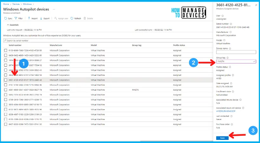Click the info icon beside pane's Model label
Screen dimensions: 260x143
[224, 40]
